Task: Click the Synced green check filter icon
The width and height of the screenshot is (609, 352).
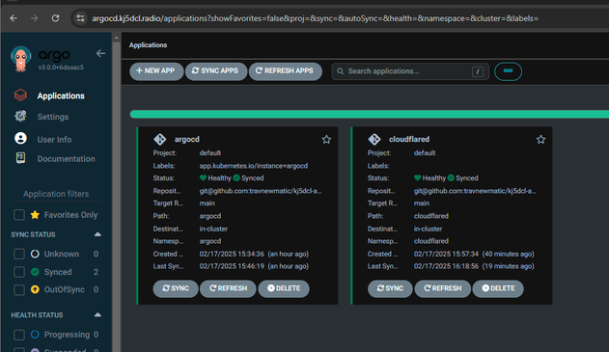Action: click(x=35, y=272)
